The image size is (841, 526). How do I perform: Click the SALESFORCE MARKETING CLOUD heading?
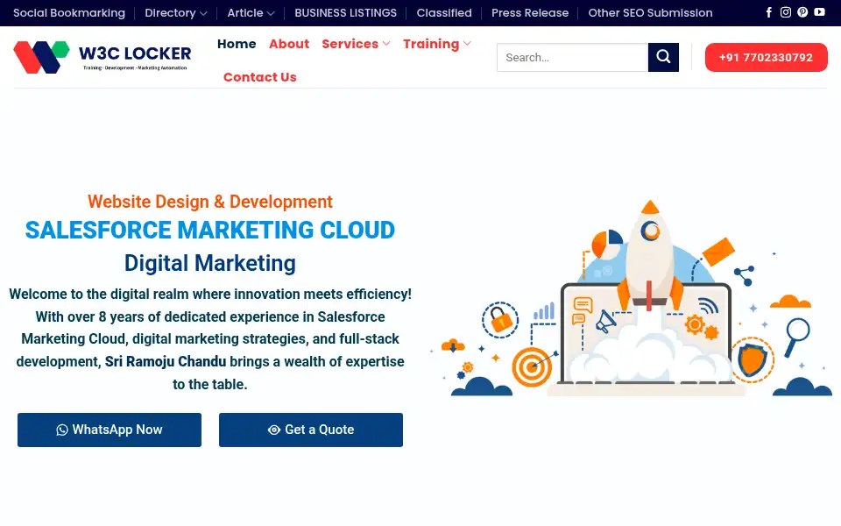click(x=210, y=231)
